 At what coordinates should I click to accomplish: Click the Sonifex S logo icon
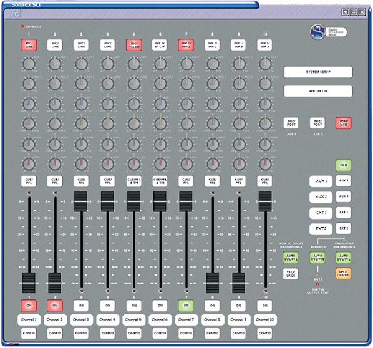317,31
